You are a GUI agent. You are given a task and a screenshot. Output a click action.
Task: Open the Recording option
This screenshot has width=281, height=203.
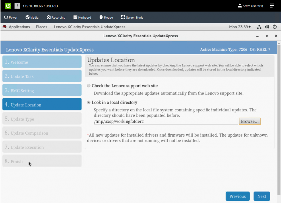pos(56,17)
